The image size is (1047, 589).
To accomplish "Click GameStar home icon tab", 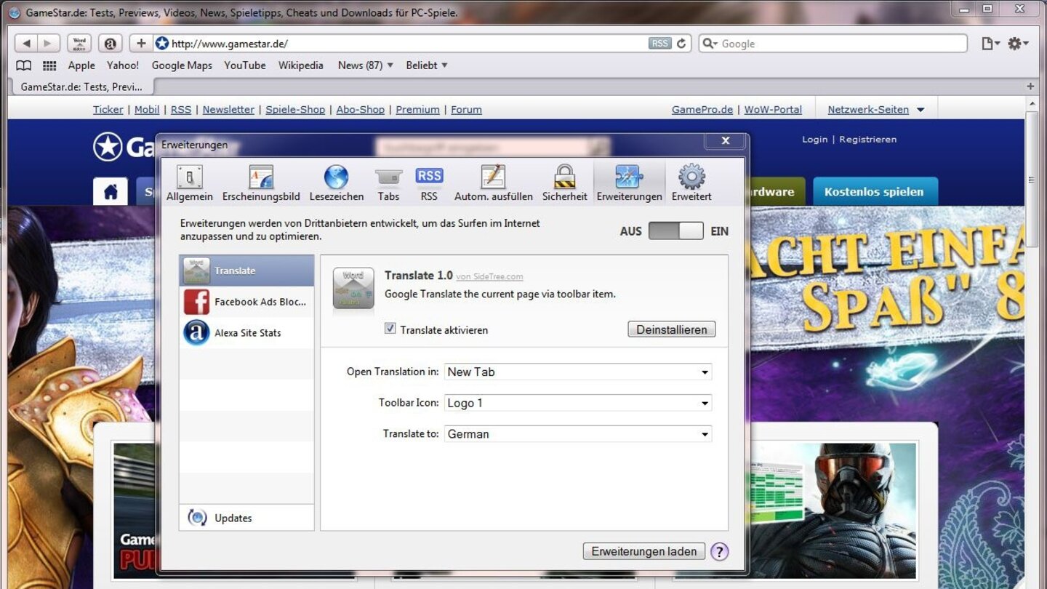I will (111, 192).
